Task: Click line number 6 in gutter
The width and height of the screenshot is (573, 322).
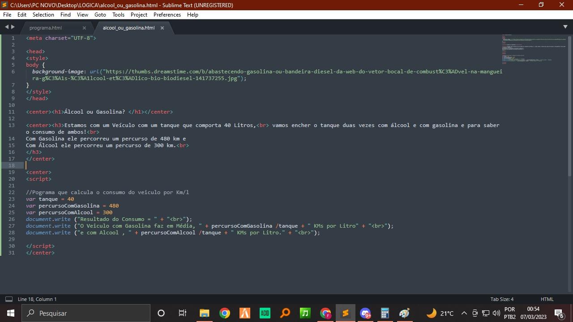Action: [13, 72]
